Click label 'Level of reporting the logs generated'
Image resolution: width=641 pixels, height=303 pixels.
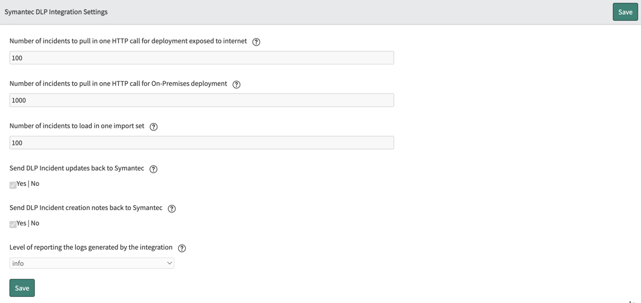pos(91,247)
